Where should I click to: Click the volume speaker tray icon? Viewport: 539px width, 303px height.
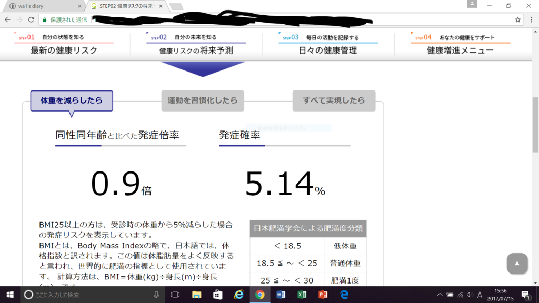pos(470,295)
